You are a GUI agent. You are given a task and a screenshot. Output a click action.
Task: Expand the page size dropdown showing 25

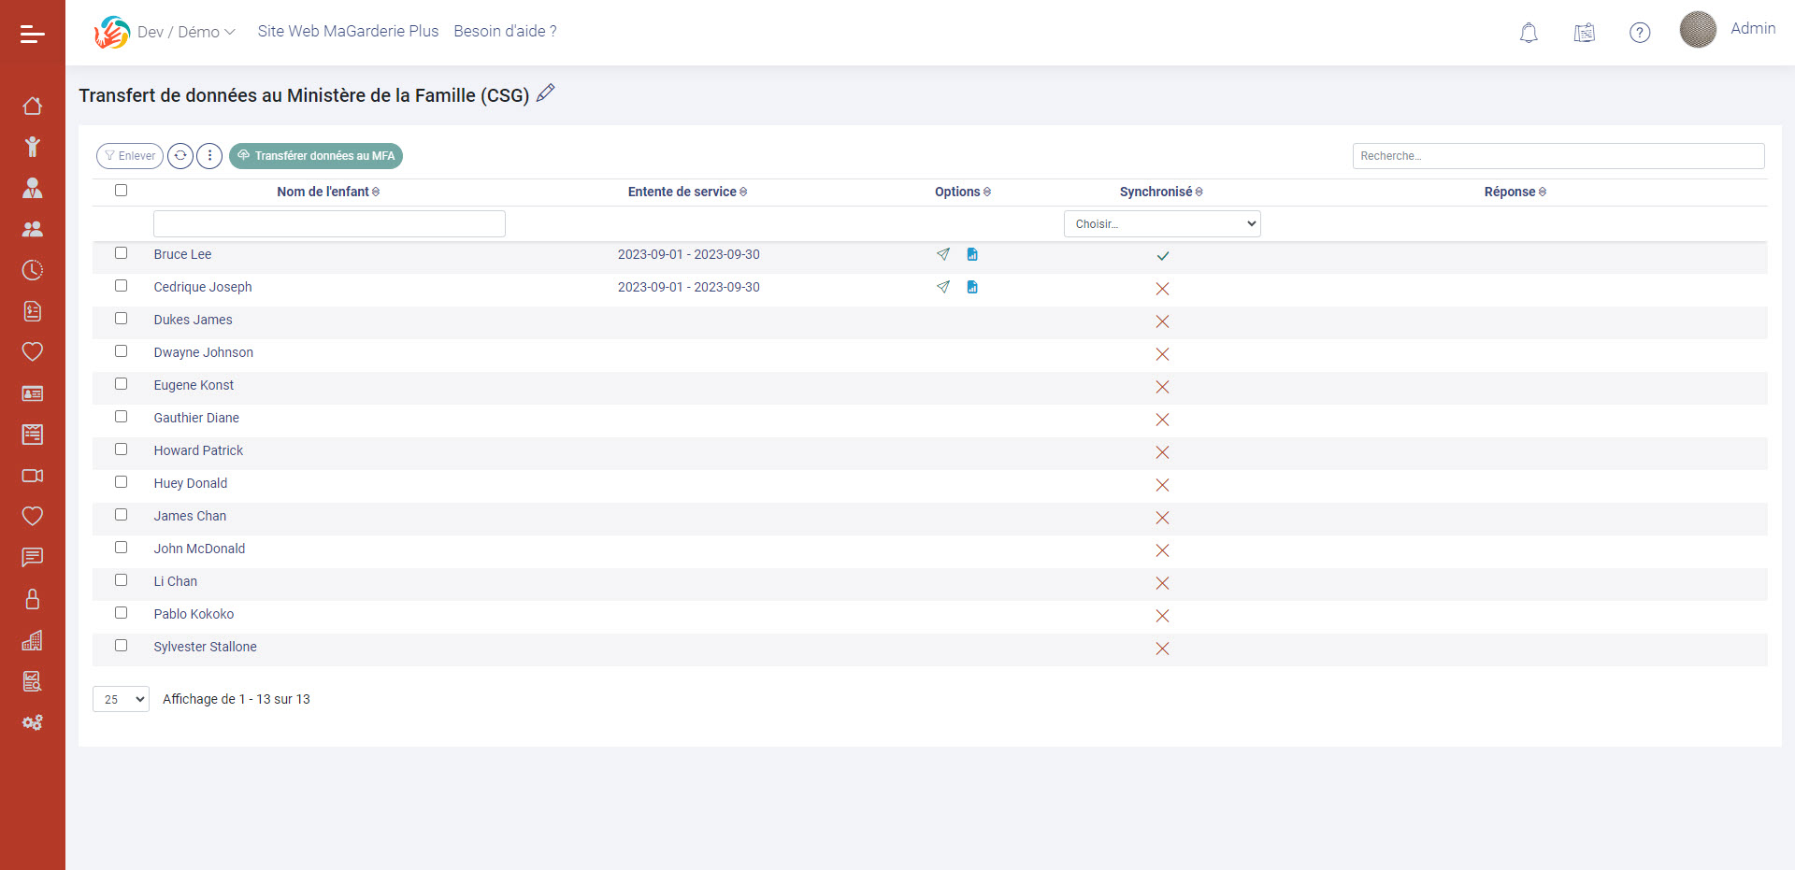point(121,699)
